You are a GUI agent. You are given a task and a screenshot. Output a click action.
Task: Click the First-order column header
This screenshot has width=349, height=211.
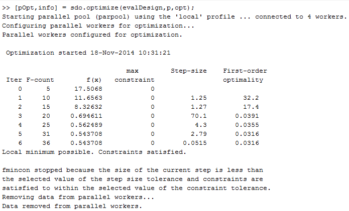pos(245,71)
